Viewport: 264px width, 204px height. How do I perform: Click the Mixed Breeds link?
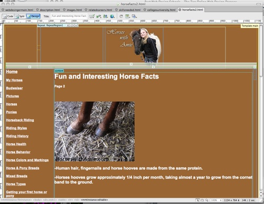click(x=17, y=176)
